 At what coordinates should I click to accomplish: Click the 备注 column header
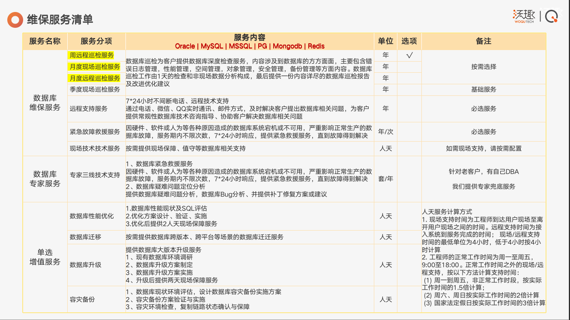coord(483,41)
